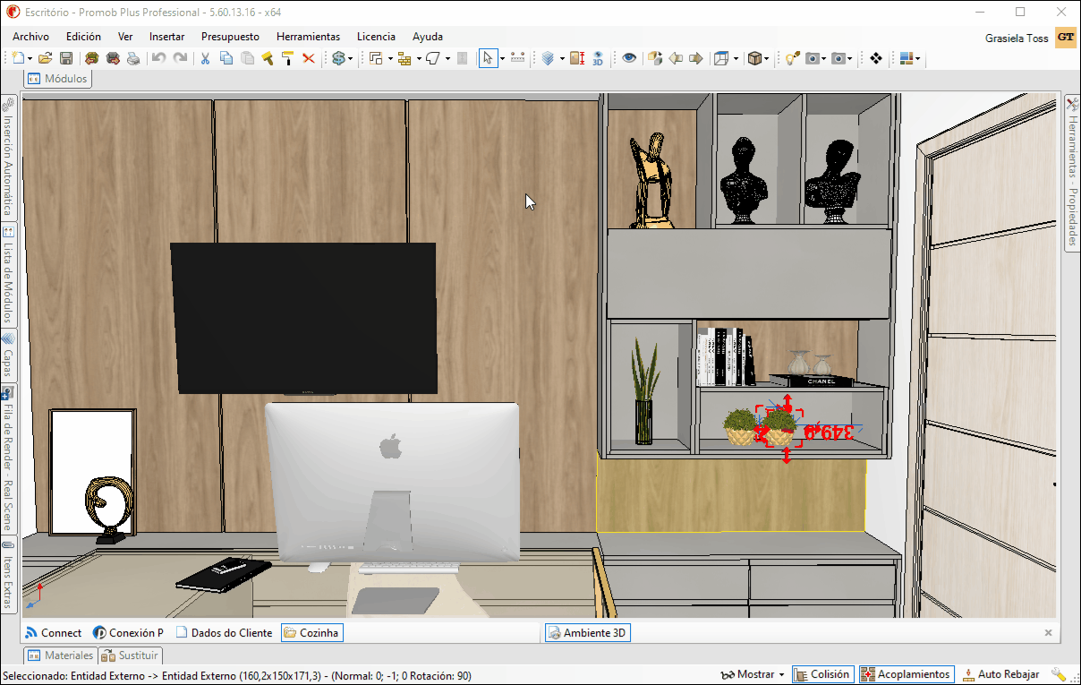Expand the selection pointer dropdown arrow
This screenshot has height=685, width=1081.
coord(502,59)
